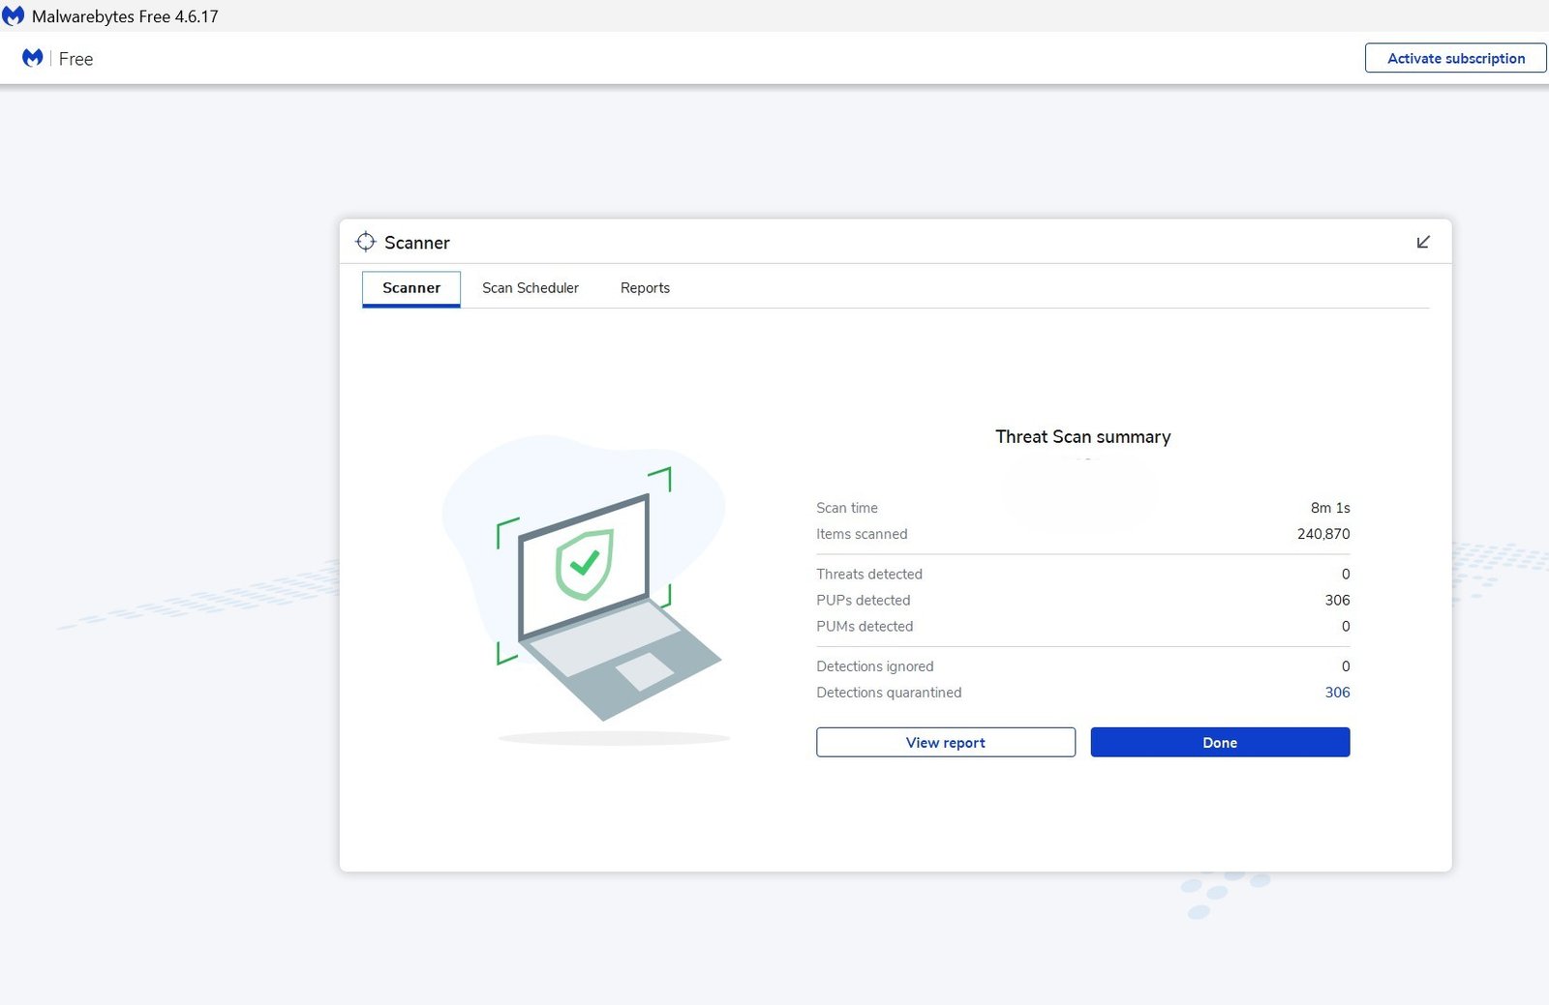Viewport: 1549px width, 1005px height.
Task: Click the Items scanned label
Action: point(862,534)
